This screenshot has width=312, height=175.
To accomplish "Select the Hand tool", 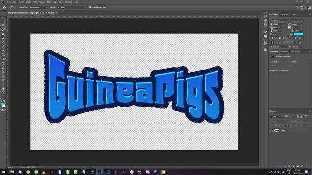I will tap(3, 88).
